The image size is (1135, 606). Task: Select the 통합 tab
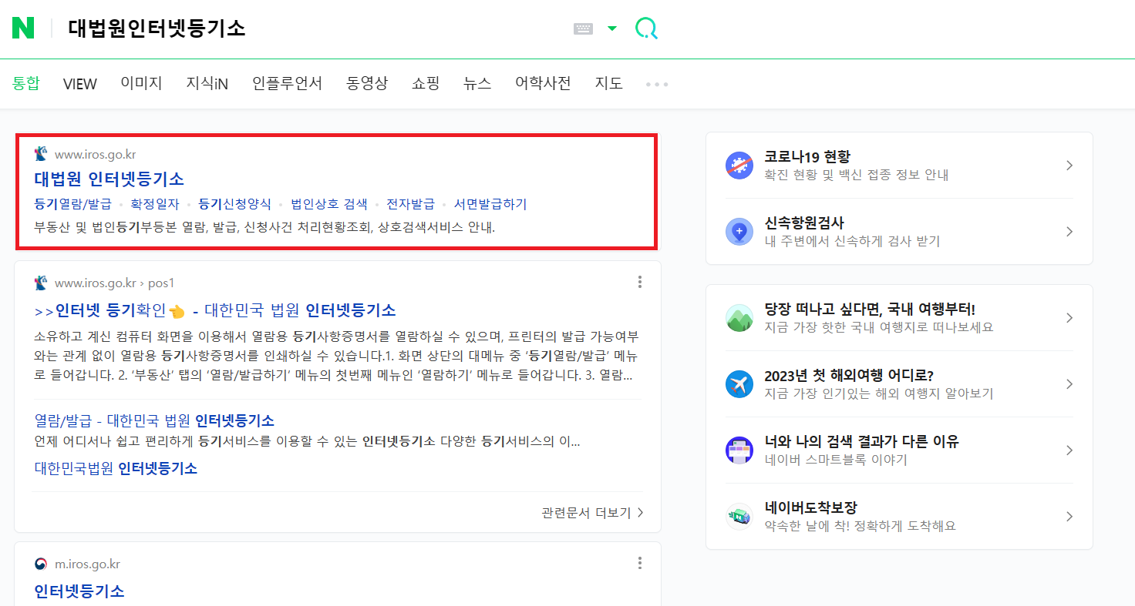tap(26, 83)
